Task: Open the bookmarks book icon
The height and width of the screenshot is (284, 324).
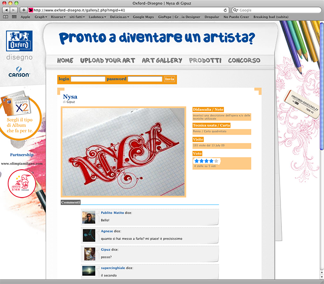Action: pos(6,17)
